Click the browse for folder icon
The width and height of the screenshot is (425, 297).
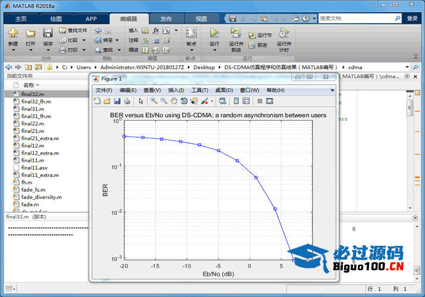click(39, 67)
